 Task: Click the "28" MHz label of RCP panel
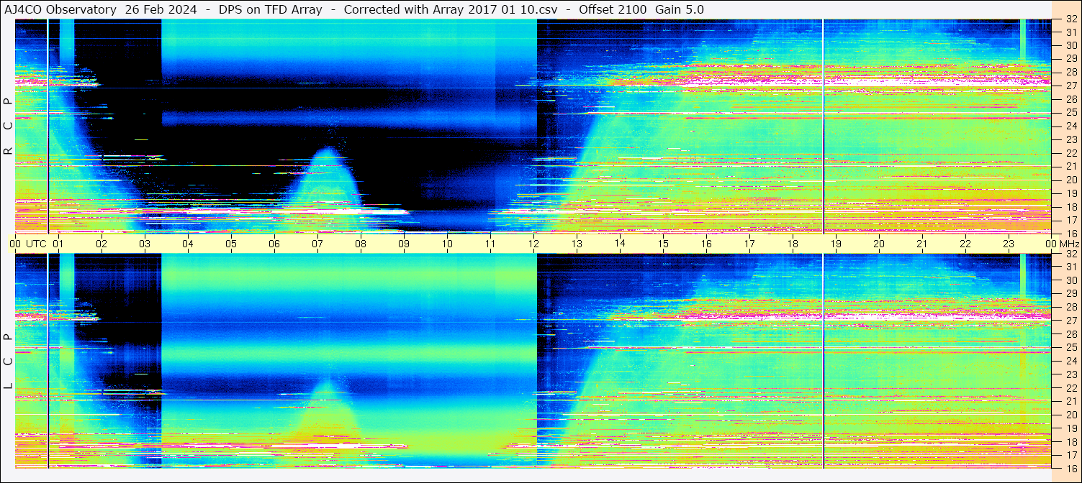click(x=1070, y=71)
